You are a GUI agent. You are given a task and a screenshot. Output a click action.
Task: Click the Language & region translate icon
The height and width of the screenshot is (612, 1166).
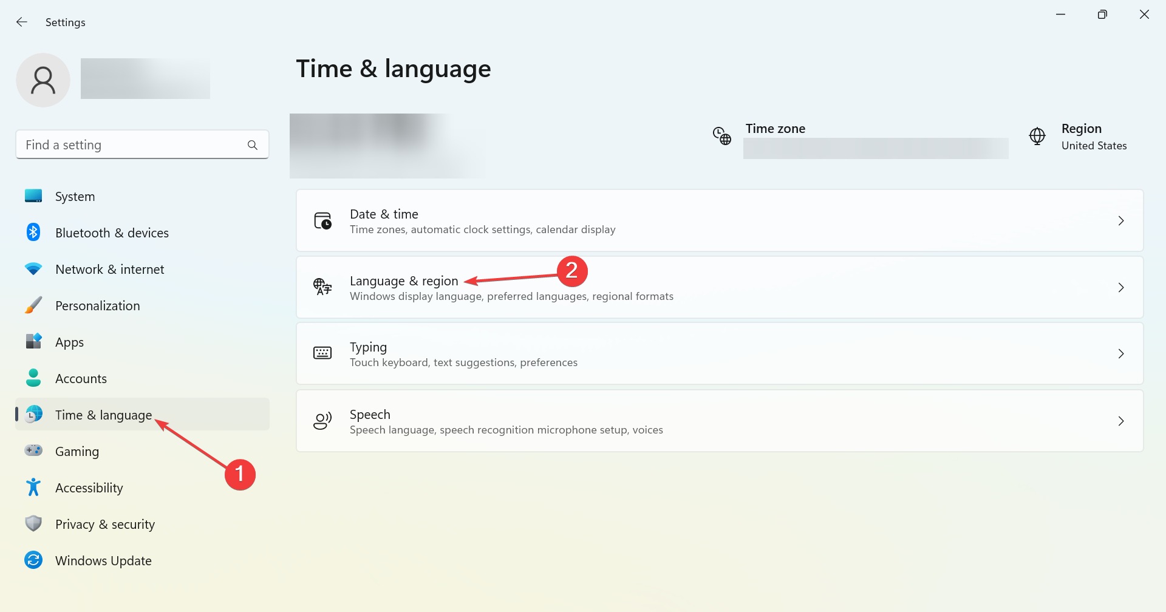point(322,287)
